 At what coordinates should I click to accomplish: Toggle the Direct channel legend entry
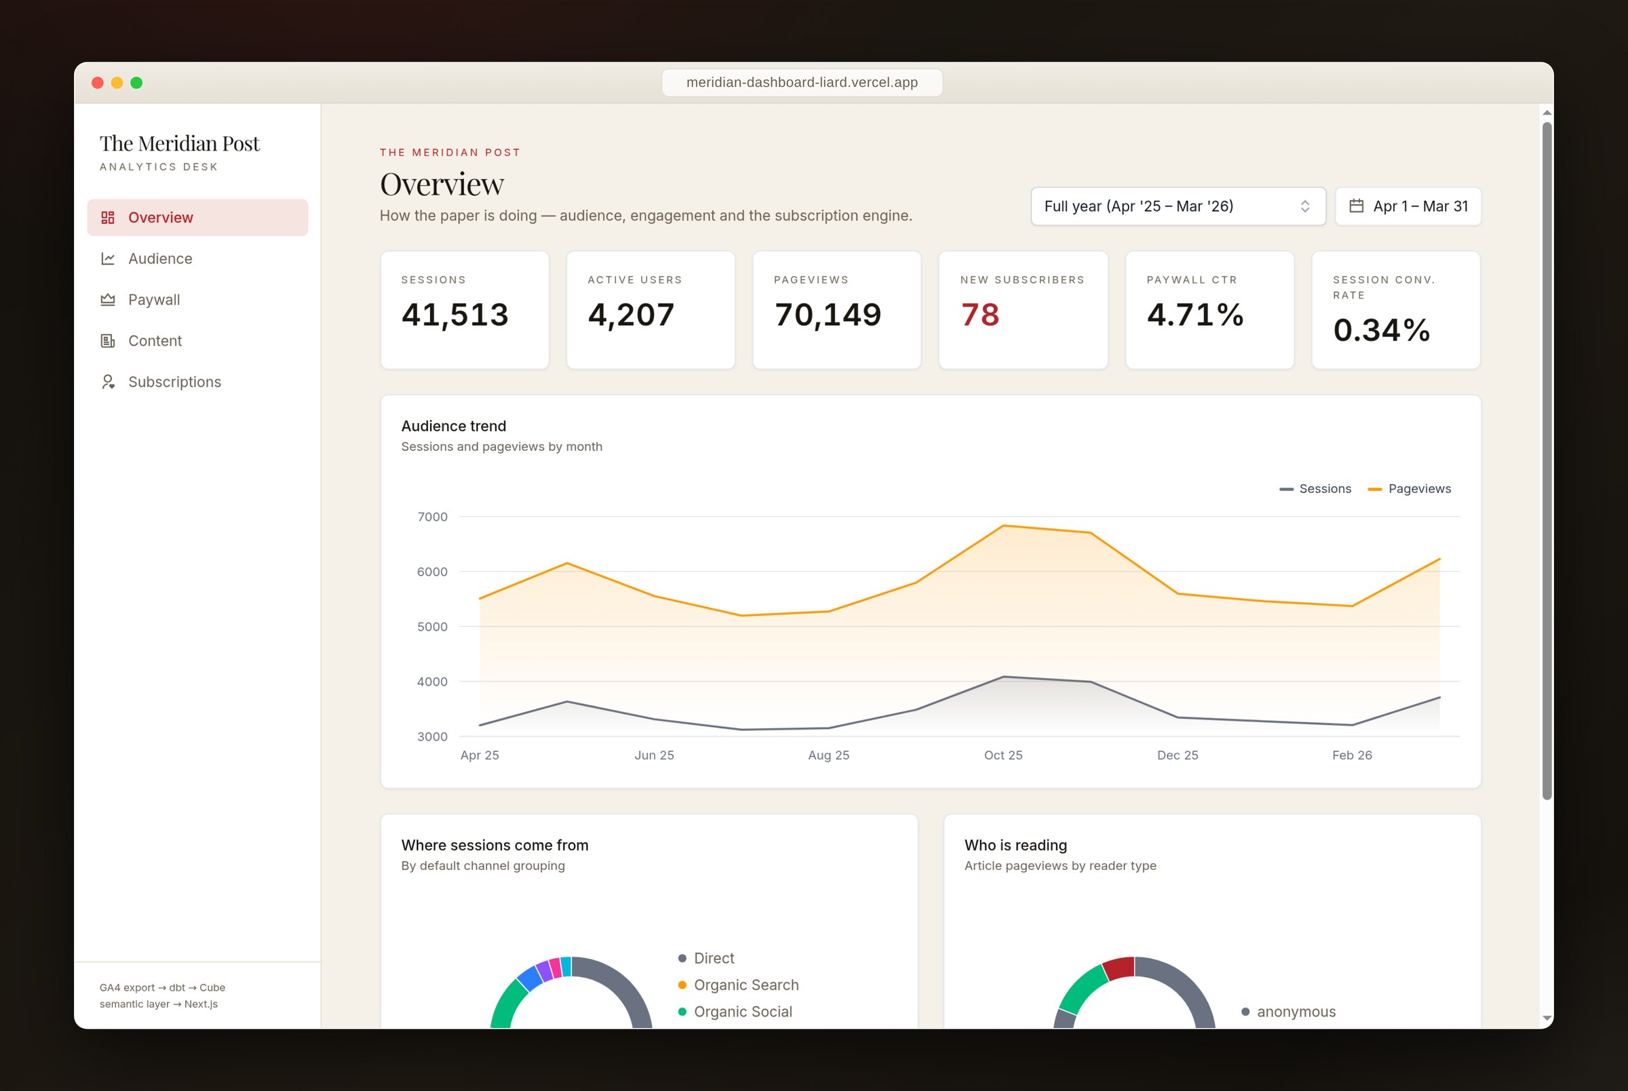pyautogui.click(x=705, y=958)
